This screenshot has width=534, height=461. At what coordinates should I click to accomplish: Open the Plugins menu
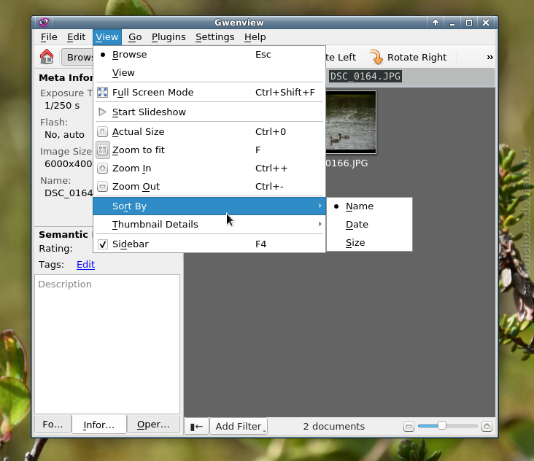pos(169,36)
